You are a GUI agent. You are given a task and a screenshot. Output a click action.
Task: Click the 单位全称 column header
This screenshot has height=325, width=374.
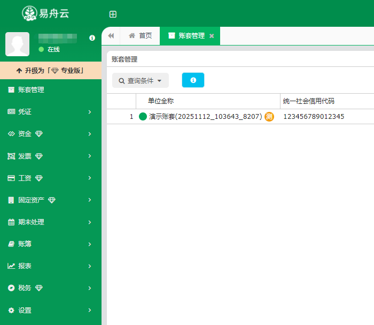[x=161, y=101]
